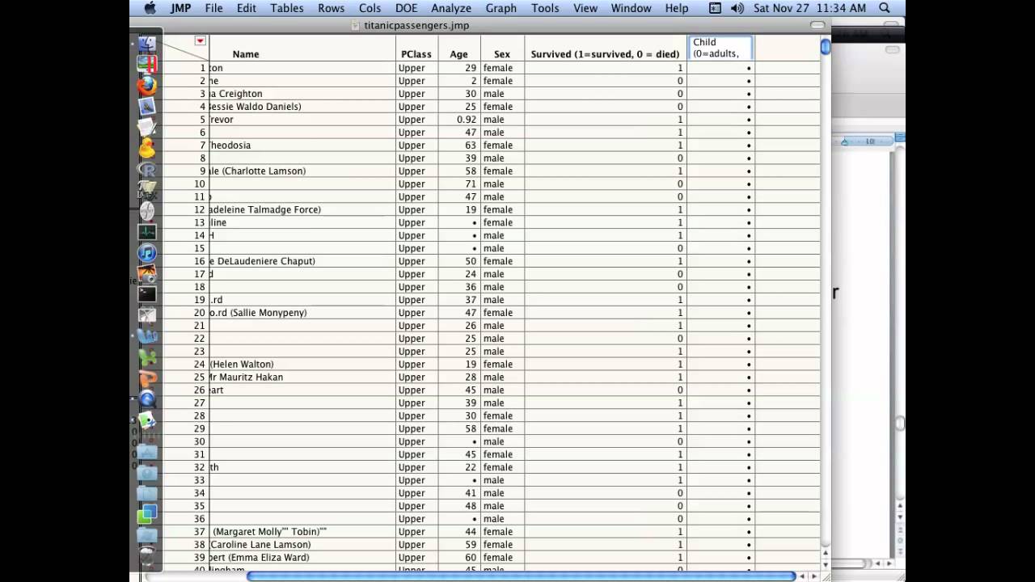Click name cell '(Helen Walton)'
This screenshot has width=1035, height=582.
coord(242,365)
